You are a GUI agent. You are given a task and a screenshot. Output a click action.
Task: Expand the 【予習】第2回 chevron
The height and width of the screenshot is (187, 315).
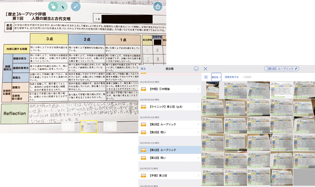tap(198, 176)
